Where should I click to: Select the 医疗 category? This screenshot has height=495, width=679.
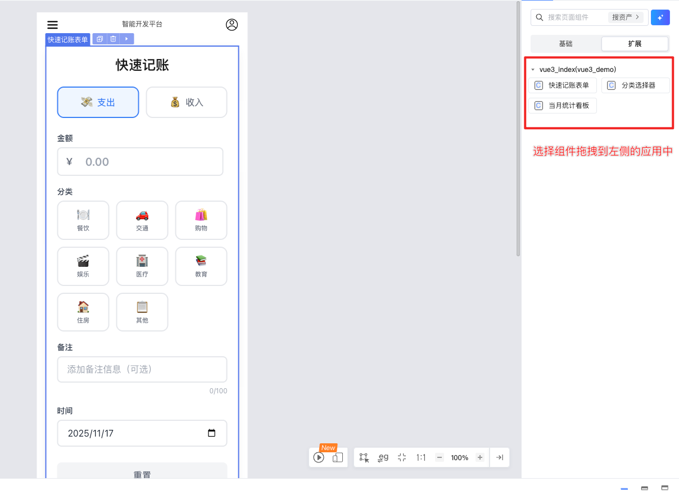click(142, 266)
